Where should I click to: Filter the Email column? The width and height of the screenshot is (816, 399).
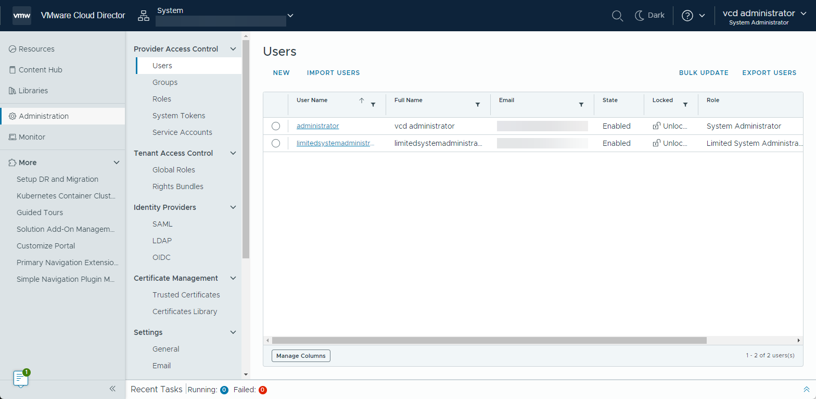coord(581,105)
